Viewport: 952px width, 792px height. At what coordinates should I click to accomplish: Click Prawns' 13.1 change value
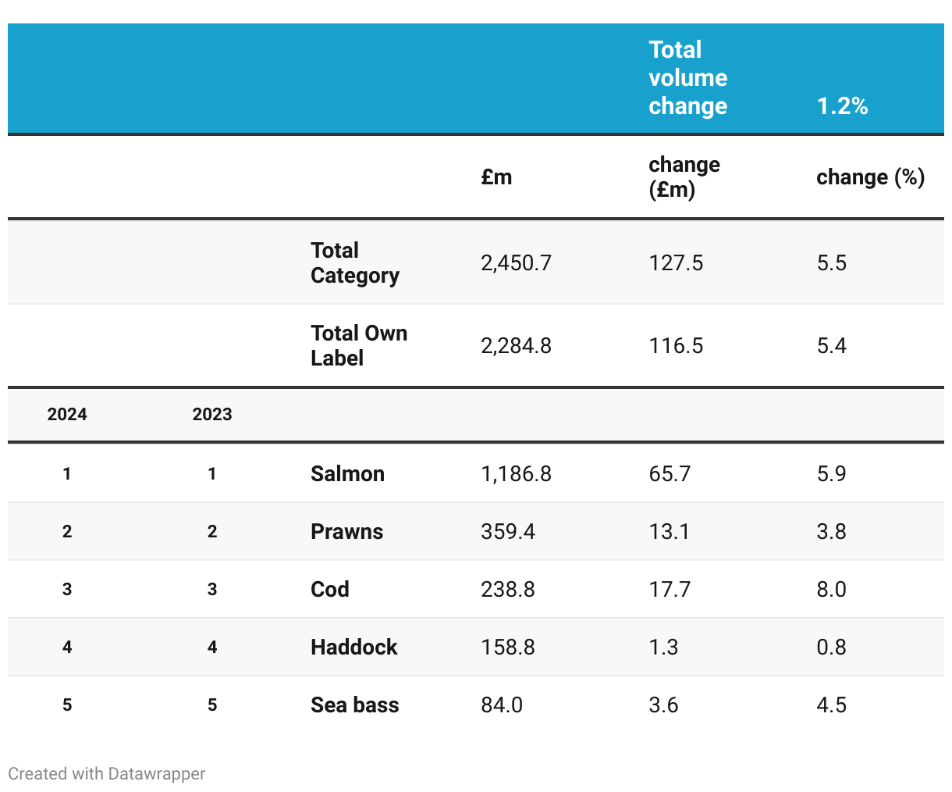(669, 532)
